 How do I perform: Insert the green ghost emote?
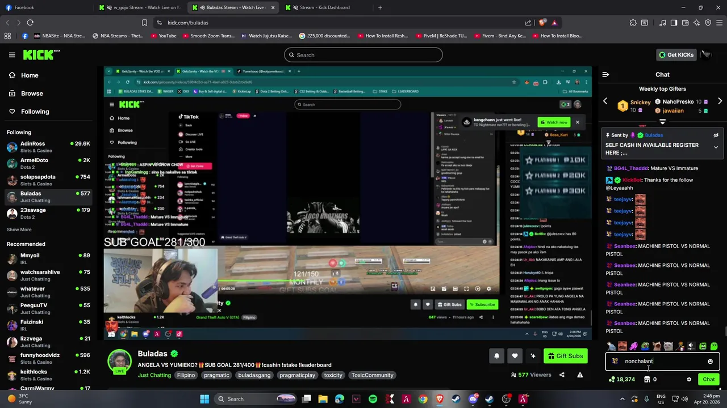(714, 346)
